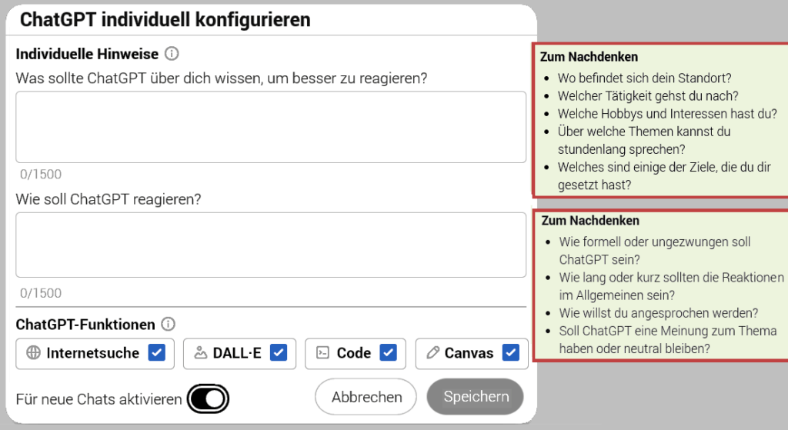
Task: Click the 'Welche Hobbys und Interessen hast du?' hint
Action: pos(667,114)
